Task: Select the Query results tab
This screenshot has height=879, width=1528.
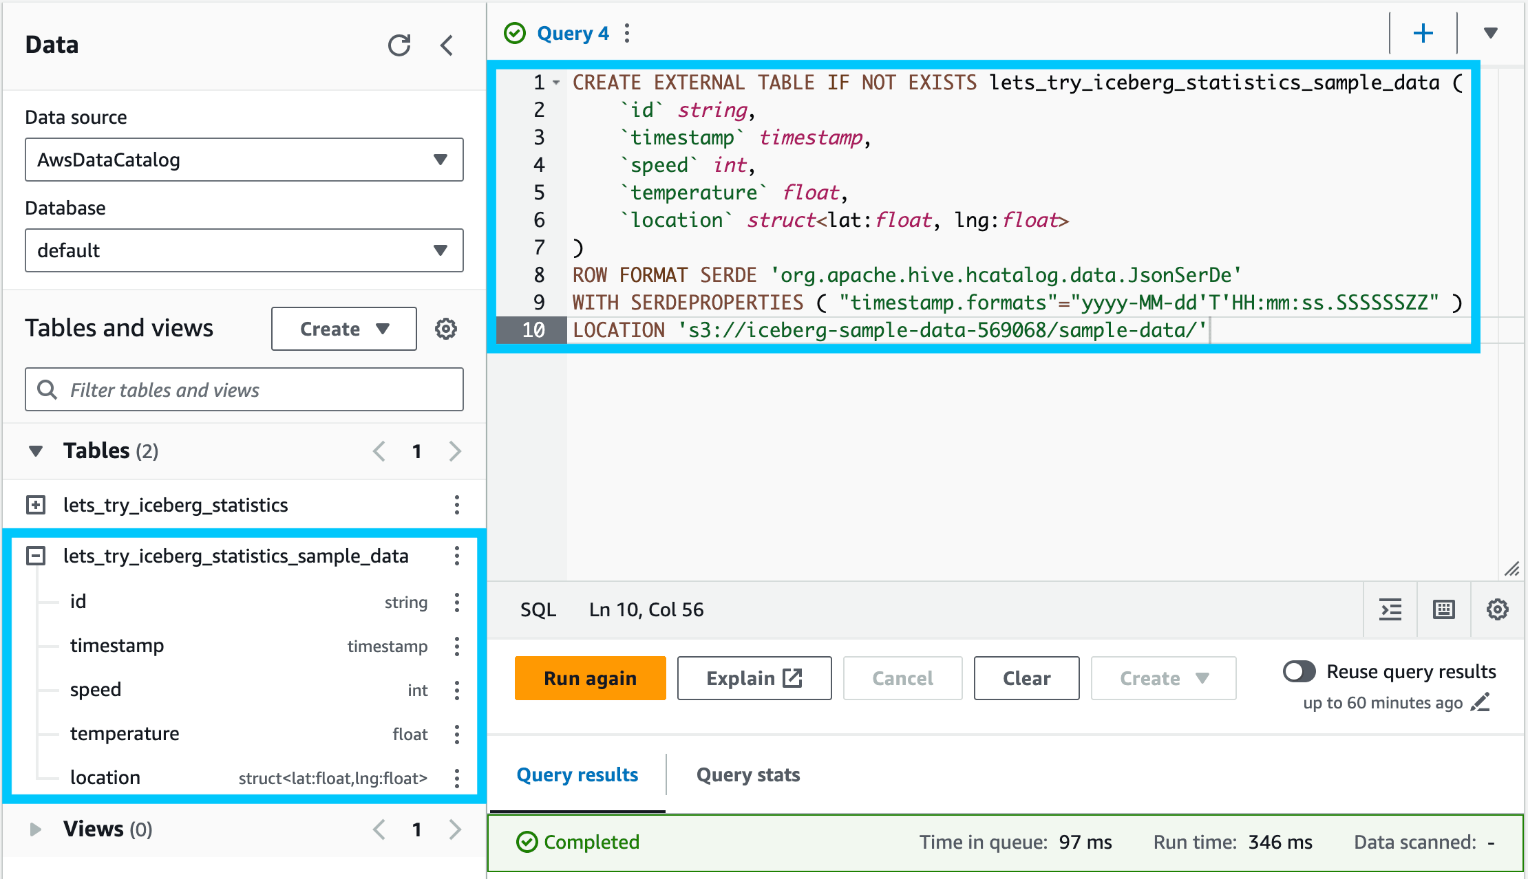Action: click(577, 775)
